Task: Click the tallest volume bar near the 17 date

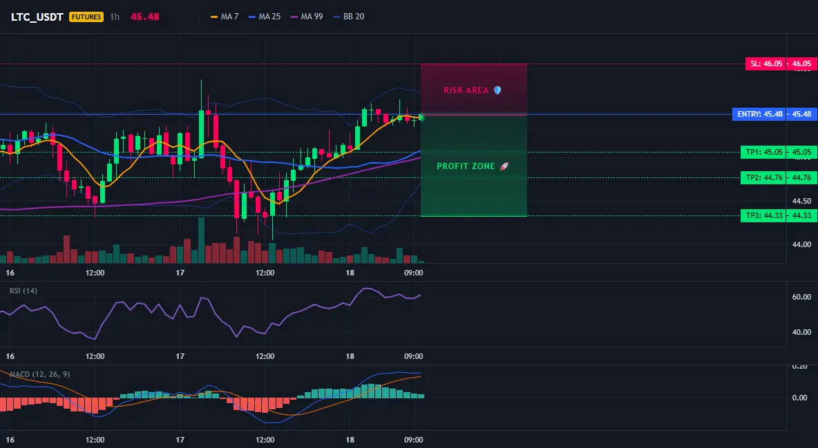Action: (x=201, y=240)
